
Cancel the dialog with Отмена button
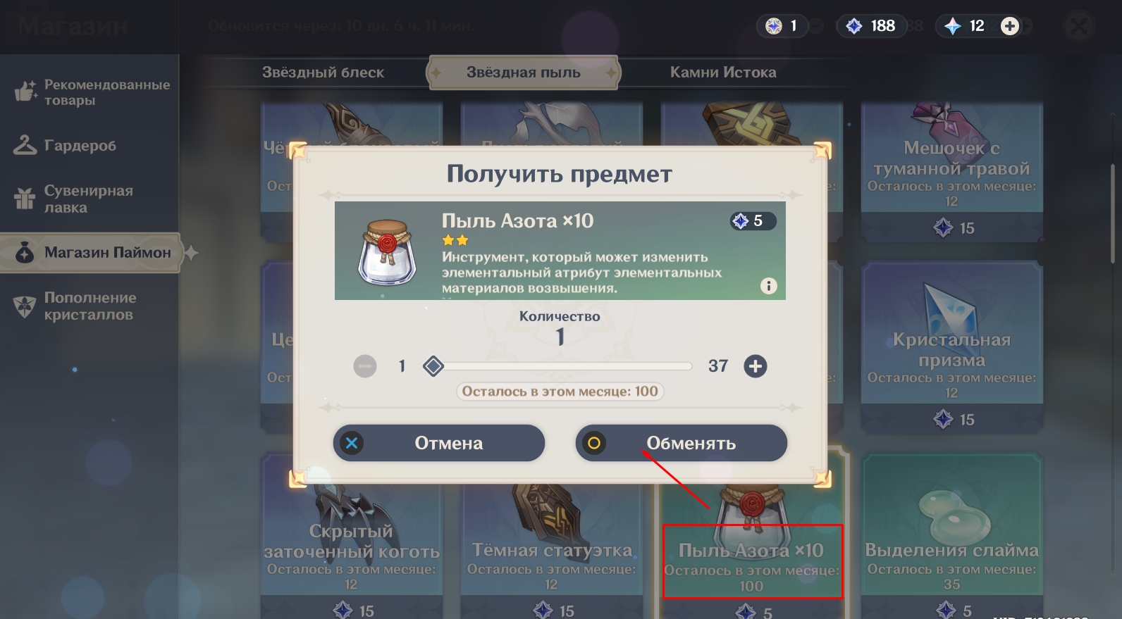click(x=438, y=443)
